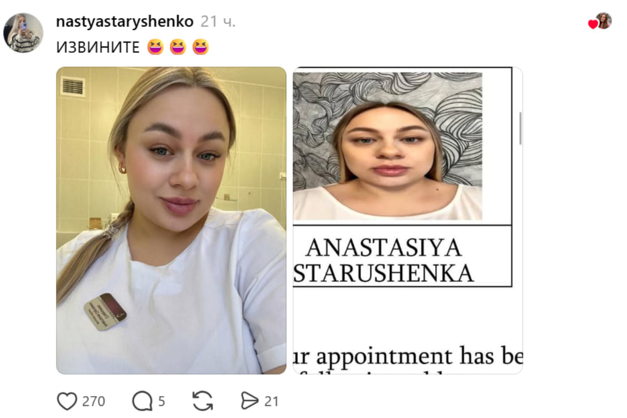
Task: Click the '21 ч.' post timestamp
Action: coord(218,21)
